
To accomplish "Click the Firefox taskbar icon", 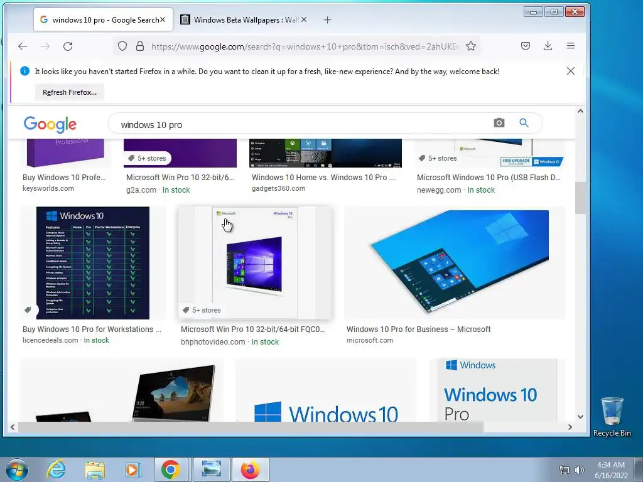I will [251, 469].
